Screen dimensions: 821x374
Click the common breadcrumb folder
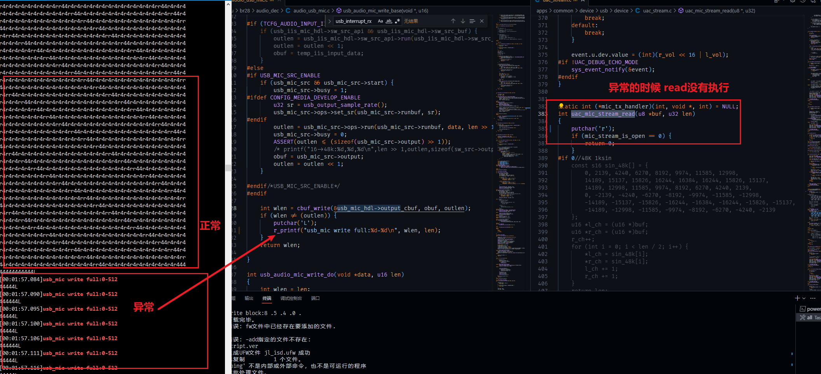563,10
